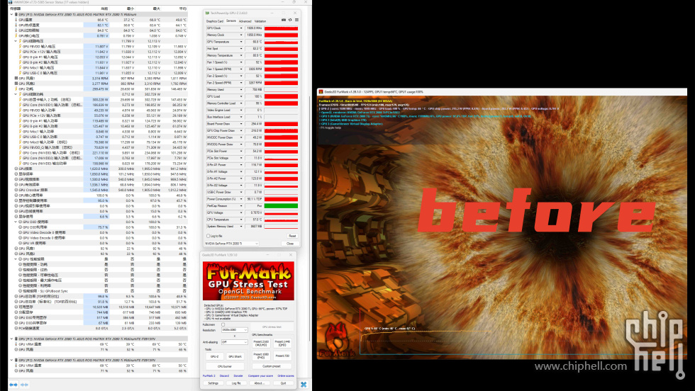Open GPU Clock sensor dropdown in GPU-Z

point(241,28)
